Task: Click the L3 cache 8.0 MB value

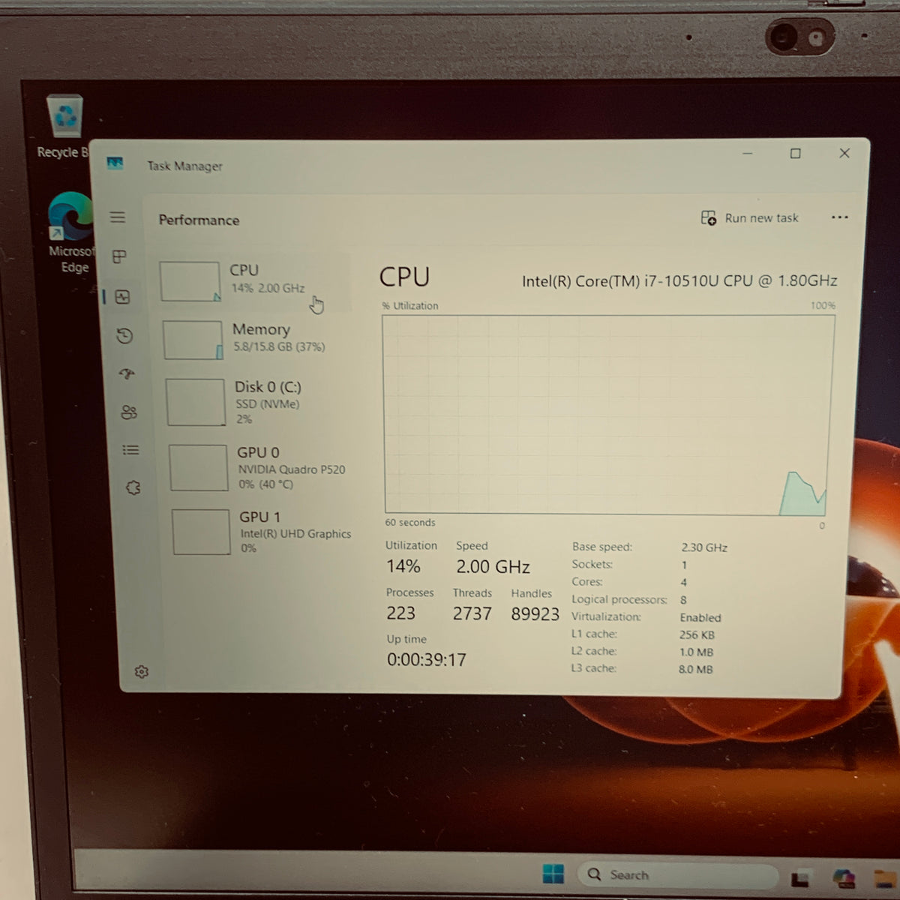Action: [x=695, y=669]
